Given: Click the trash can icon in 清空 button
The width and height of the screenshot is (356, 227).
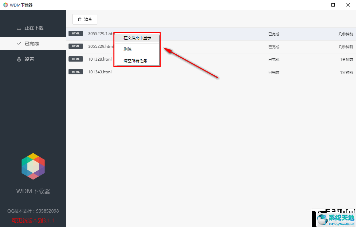Looking at the screenshot, I should pos(79,20).
